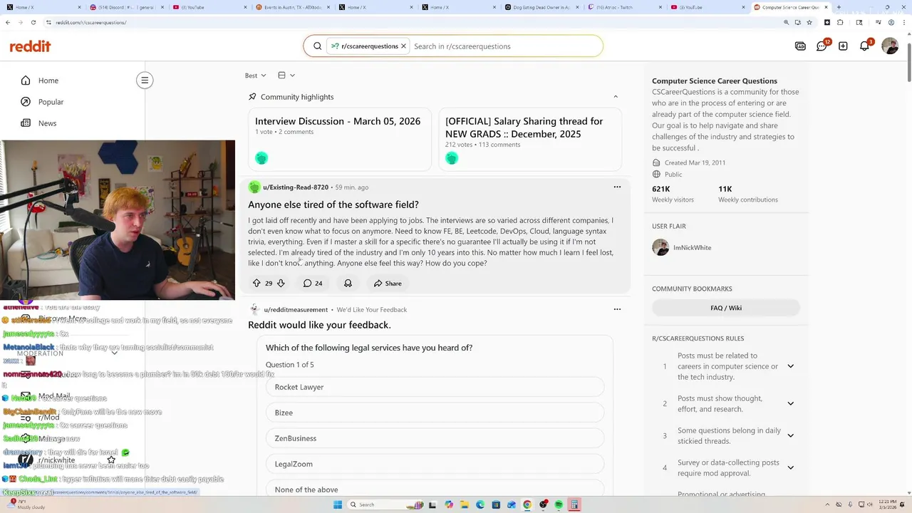This screenshot has height=513, width=912.
Task: Upvote the software field post
Action: [x=256, y=283]
